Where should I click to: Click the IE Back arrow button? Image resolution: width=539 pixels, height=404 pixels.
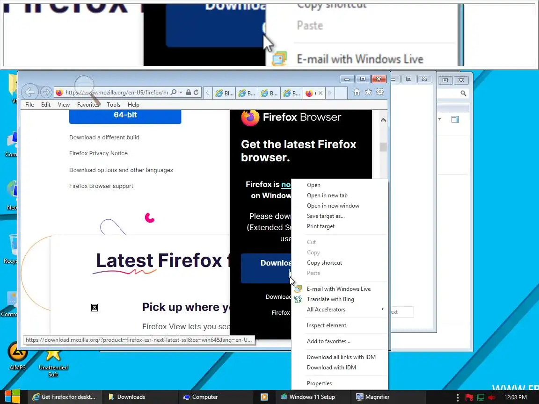pyautogui.click(x=30, y=92)
